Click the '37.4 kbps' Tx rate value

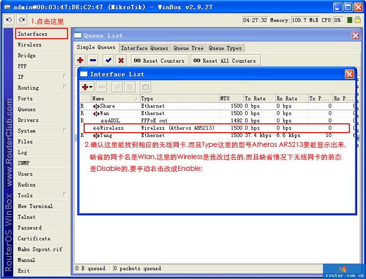pyautogui.click(x=258, y=136)
